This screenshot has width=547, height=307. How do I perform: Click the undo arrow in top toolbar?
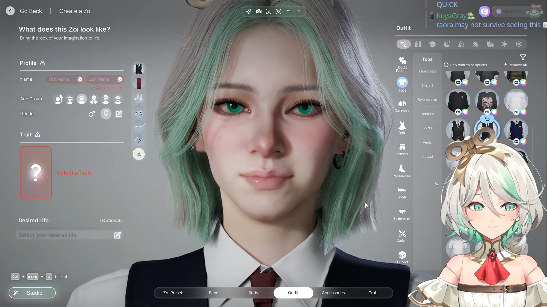[x=289, y=11]
